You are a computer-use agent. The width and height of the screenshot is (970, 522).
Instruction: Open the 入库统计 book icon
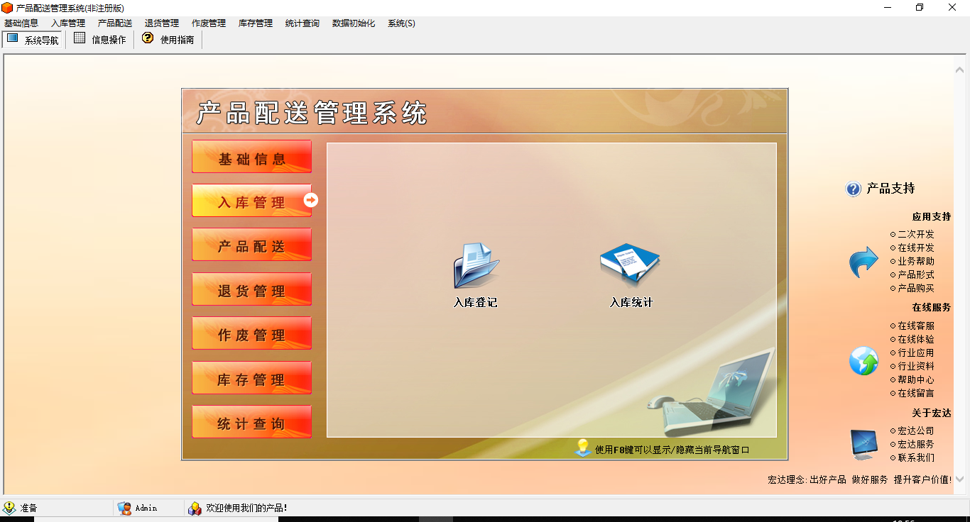630,265
